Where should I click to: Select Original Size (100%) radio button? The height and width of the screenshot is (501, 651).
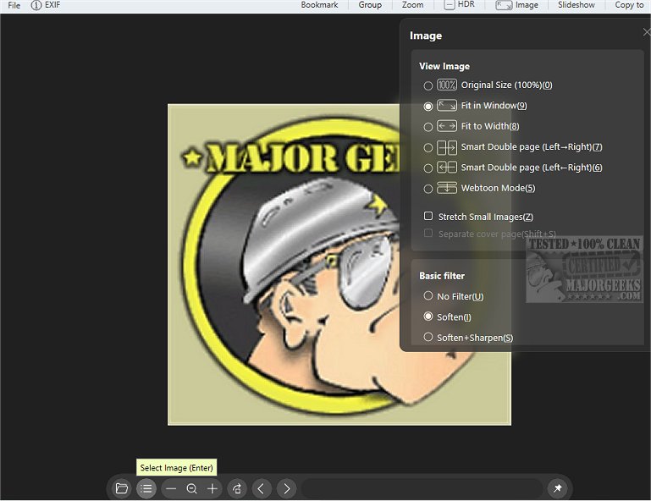pyautogui.click(x=428, y=85)
